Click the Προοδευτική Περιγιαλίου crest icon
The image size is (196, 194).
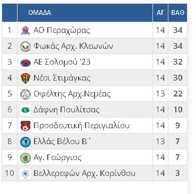(x=25, y=126)
